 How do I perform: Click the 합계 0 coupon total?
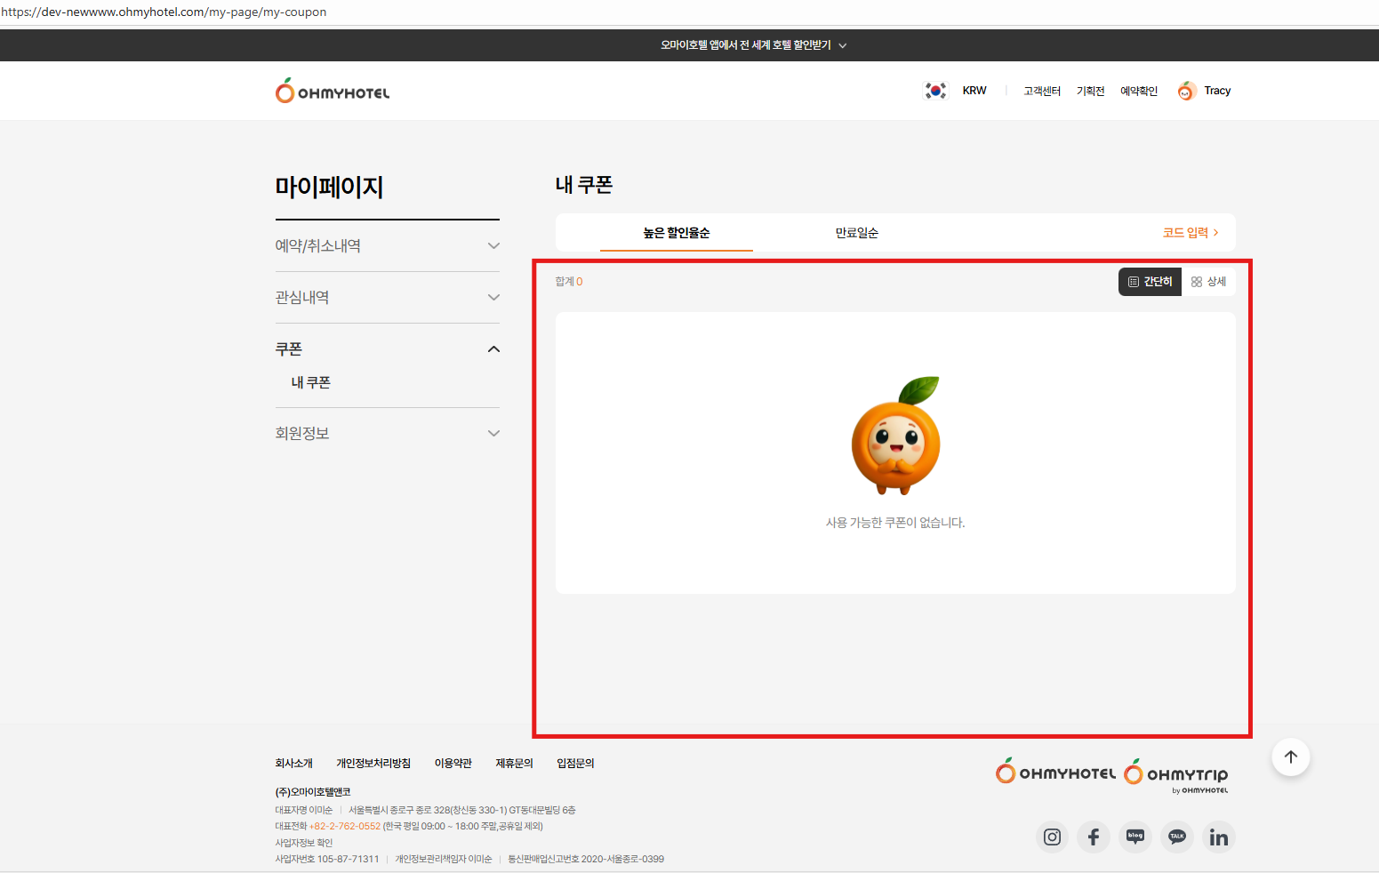pyautogui.click(x=569, y=282)
